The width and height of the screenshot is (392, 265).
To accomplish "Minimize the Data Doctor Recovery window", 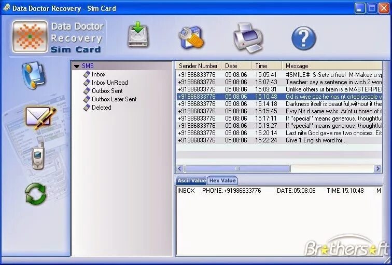I will [359, 8].
